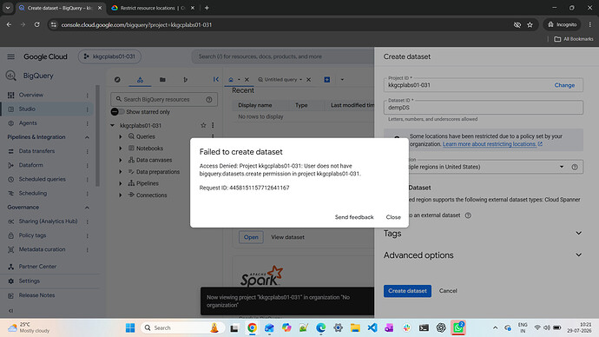This screenshot has width=599, height=337.
Task: Open Policy tags page
Action: [32, 235]
